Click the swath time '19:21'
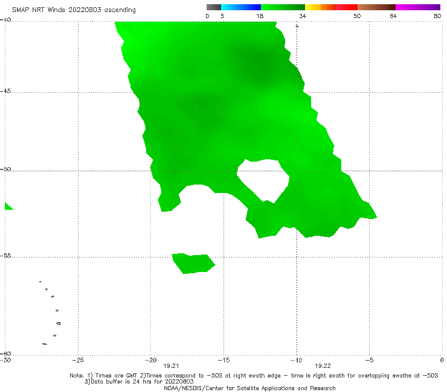The width and height of the screenshot is (447, 392). [x=171, y=366]
